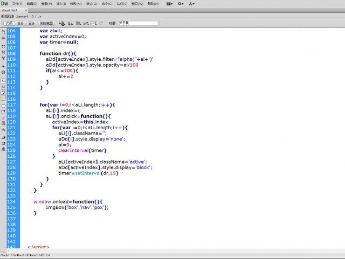Show the Code Navigator from coding toolbar
345x259 pixels.
click(3, 38)
